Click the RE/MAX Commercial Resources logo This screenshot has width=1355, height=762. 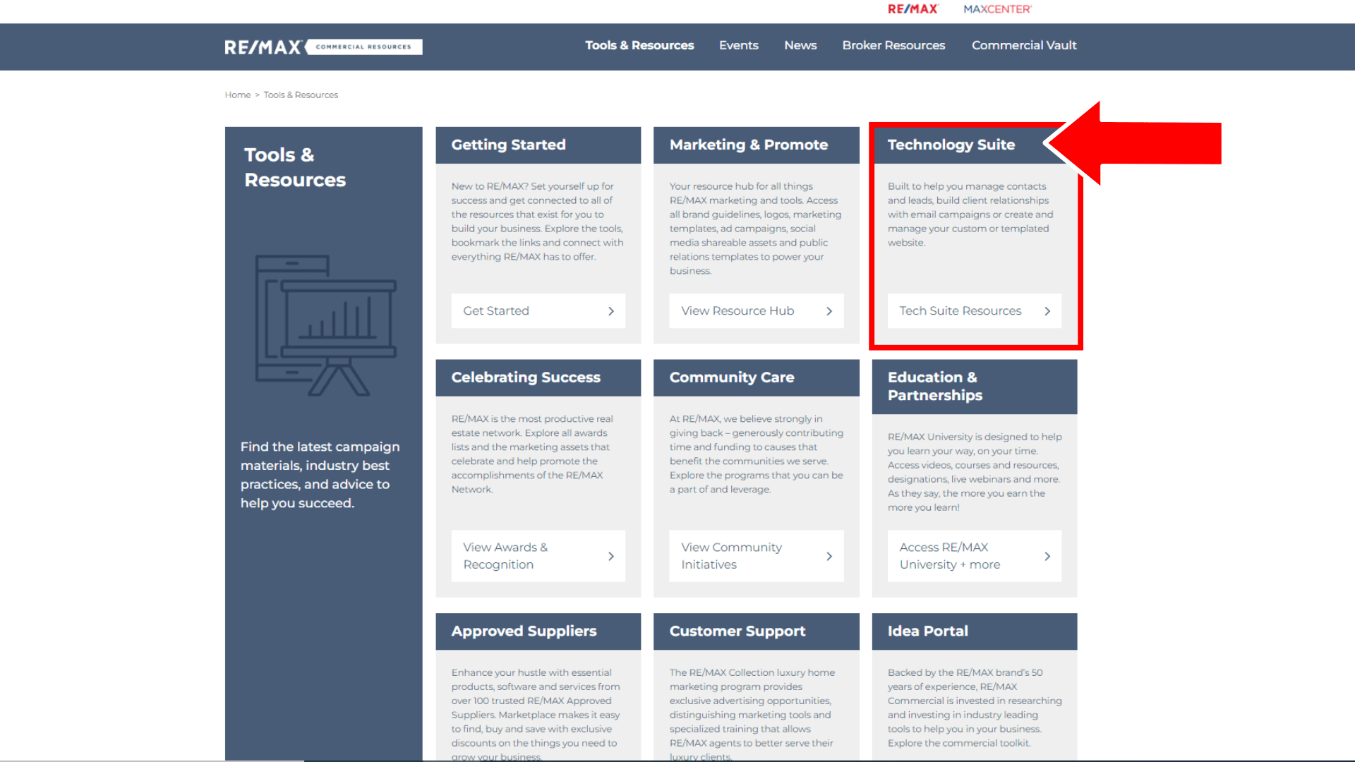[323, 47]
